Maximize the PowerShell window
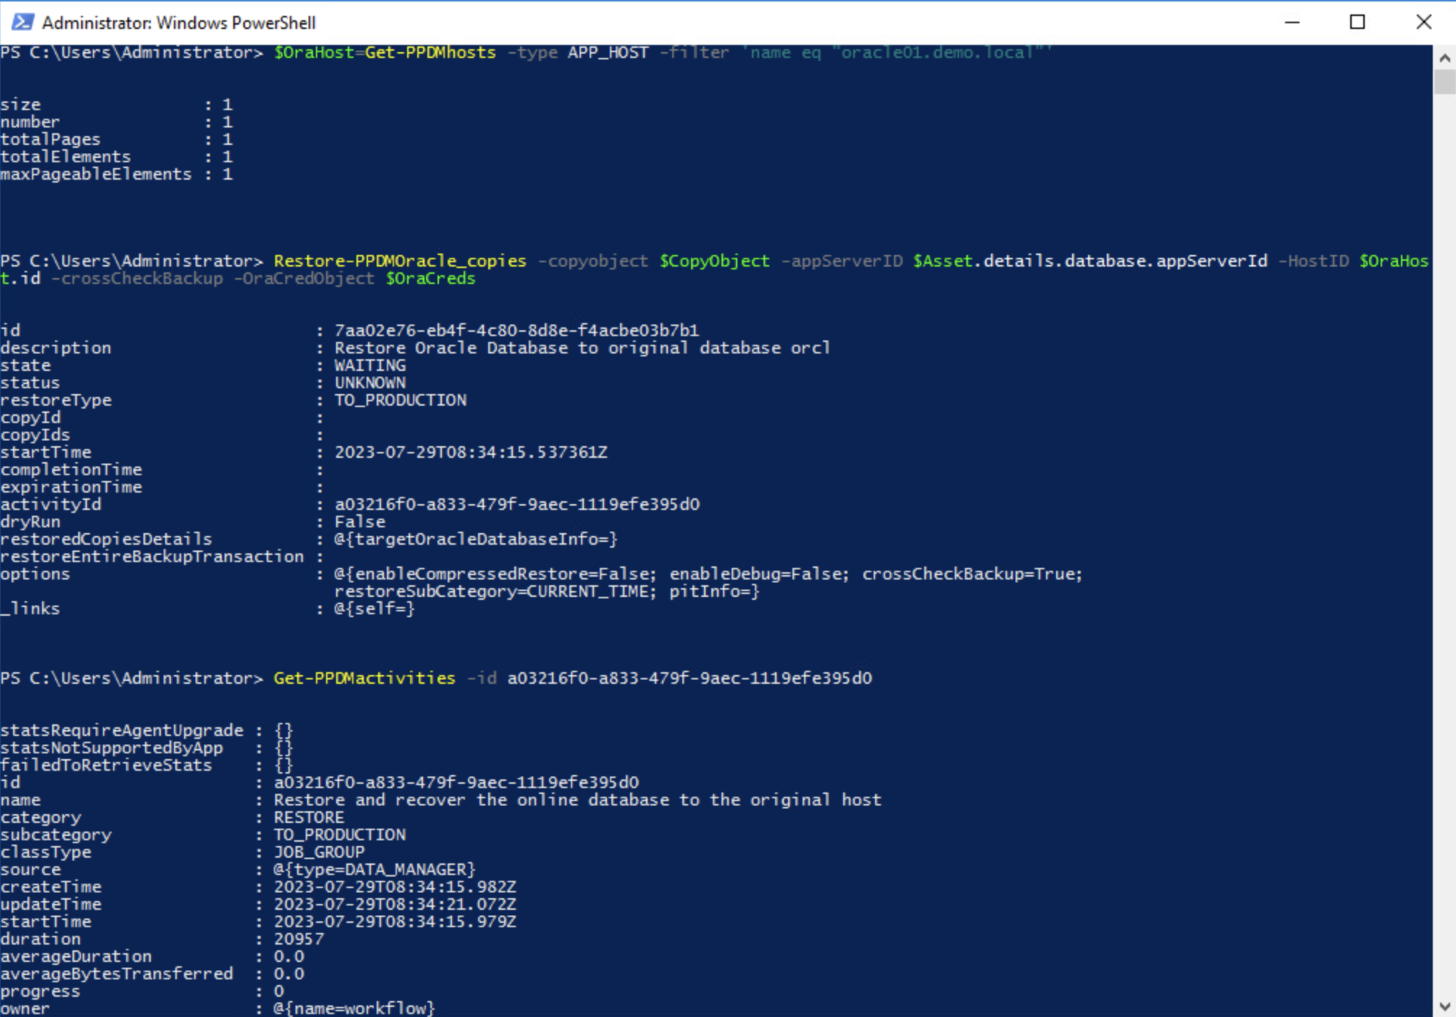 (1357, 22)
